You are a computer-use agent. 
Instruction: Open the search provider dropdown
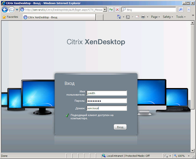click(189, 9)
